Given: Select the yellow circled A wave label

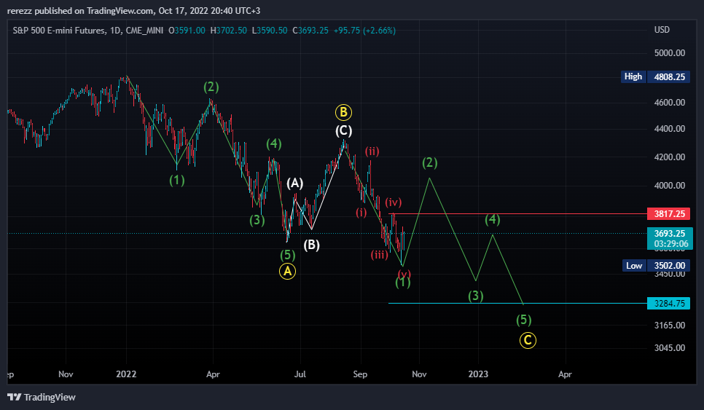Looking at the screenshot, I should point(287,272).
